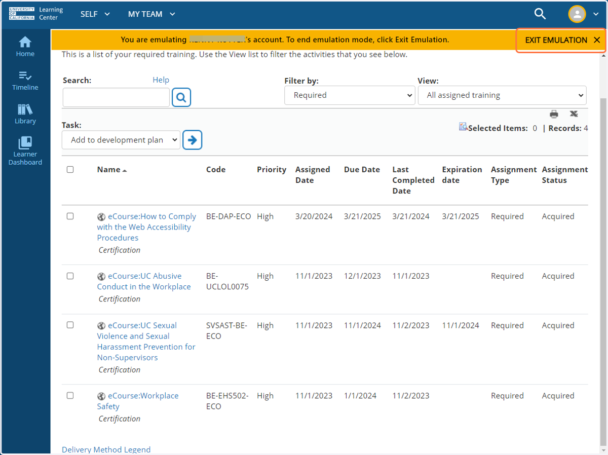The image size is (608, 455).
Task: Open the View All assigned training dropdown
Action: (502, 95)
